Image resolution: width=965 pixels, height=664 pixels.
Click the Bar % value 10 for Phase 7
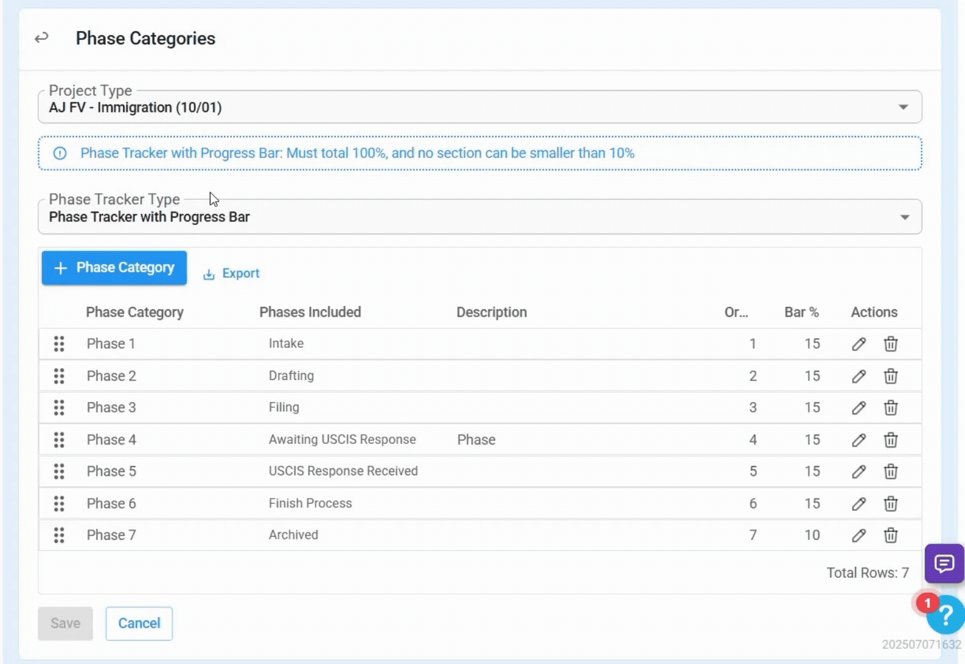pyautogui.click(x=812, y=535)
